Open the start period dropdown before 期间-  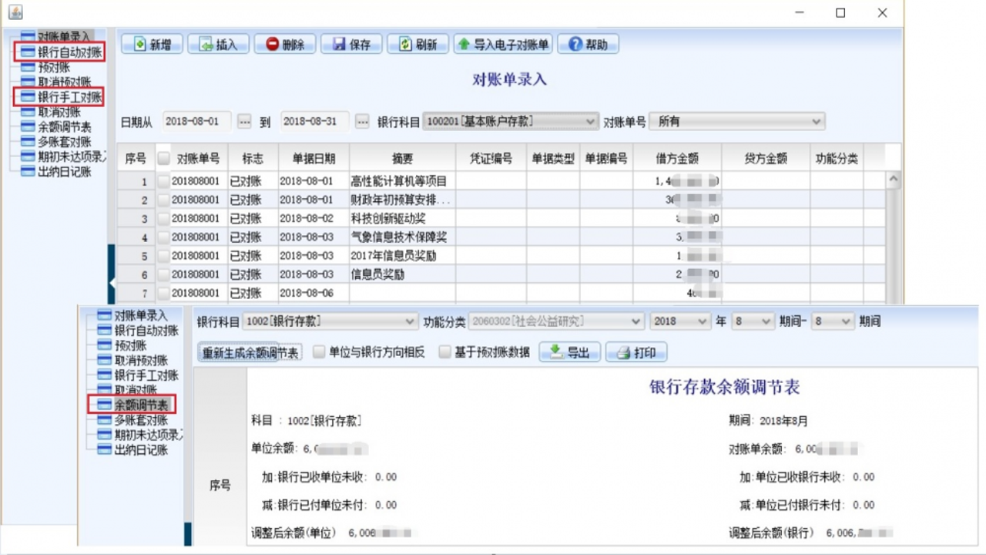point(752,321)
